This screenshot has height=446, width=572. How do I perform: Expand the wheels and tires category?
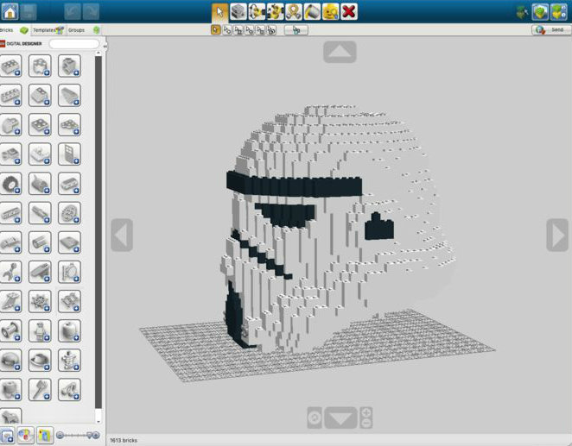(x=10, y=184)
